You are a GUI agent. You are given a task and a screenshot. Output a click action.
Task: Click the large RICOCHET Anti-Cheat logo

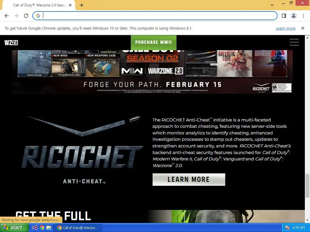[82, 150]
